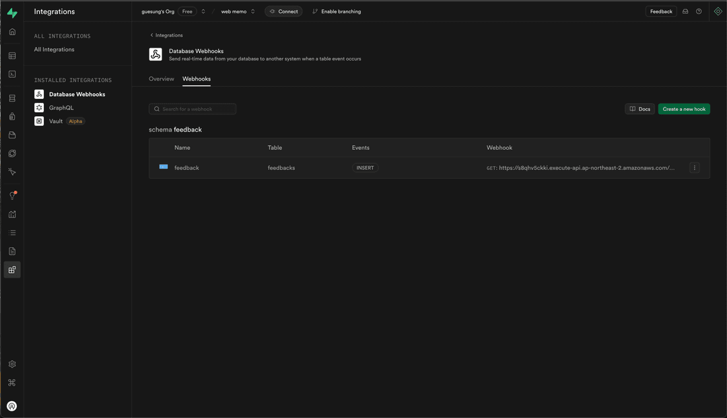The width and height of the screenshot is (727, 418).
Task: Click the Connect button
Action: [x=284, y=11]
